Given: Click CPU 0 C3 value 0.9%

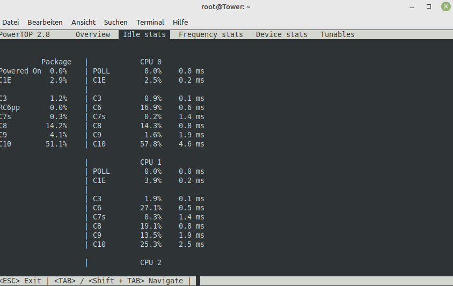Looking at the screenshot, I should pos(153,98).
